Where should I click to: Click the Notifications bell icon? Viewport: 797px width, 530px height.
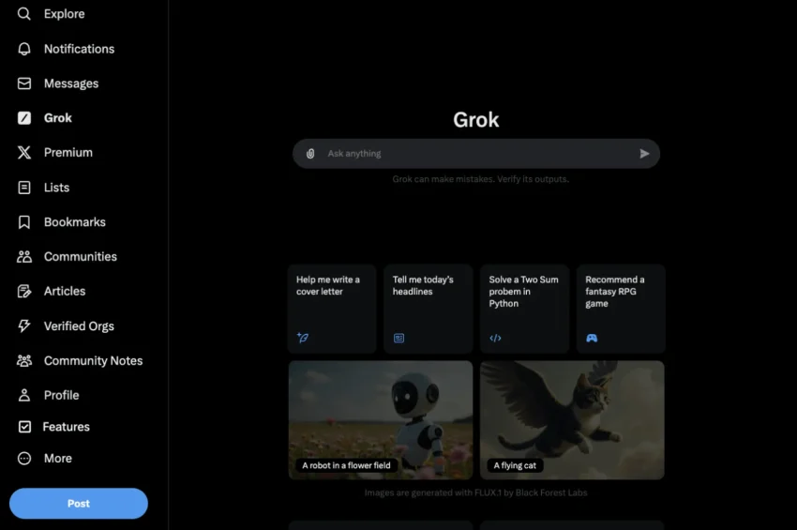24,49
